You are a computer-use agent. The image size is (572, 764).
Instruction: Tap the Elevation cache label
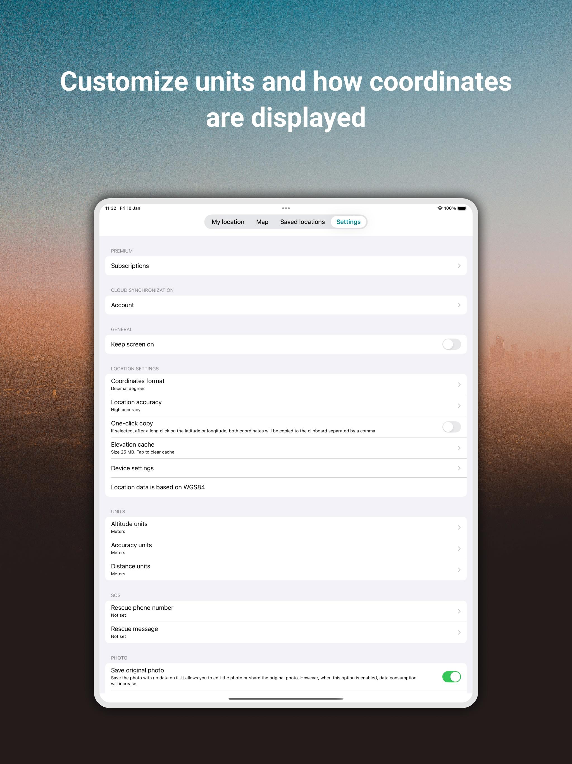coord(132,445)
